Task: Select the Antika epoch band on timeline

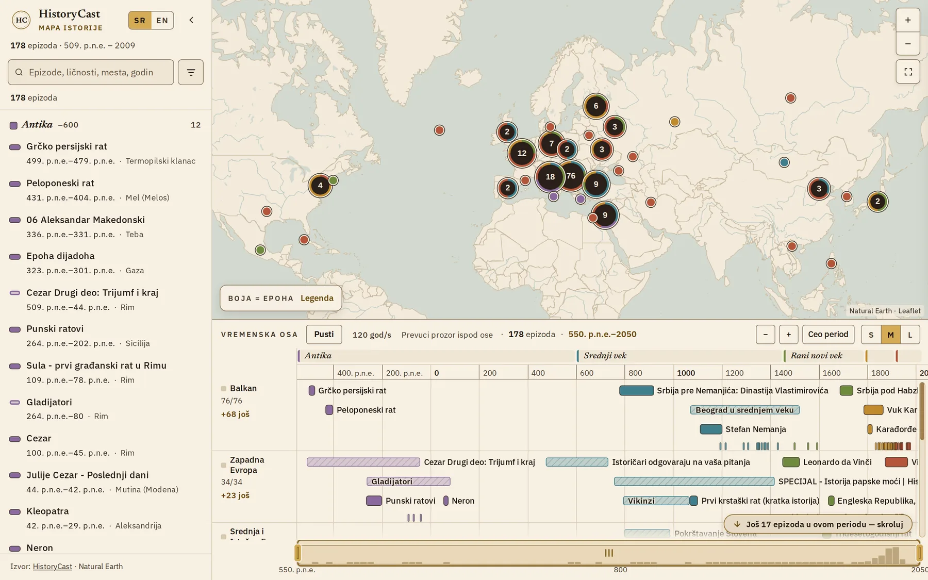Action: 436,356
